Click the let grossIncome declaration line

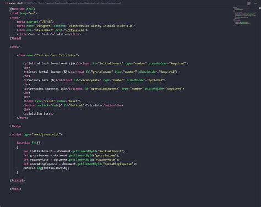point(72,155)
